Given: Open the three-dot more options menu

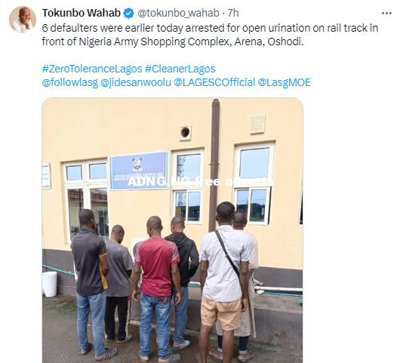Looking at the screenshot, I should pos(386,13).
